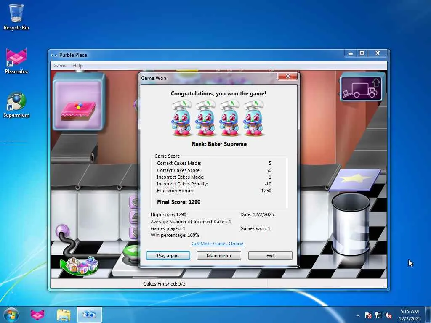Click the metal trash can

click(x=351, y=224)
